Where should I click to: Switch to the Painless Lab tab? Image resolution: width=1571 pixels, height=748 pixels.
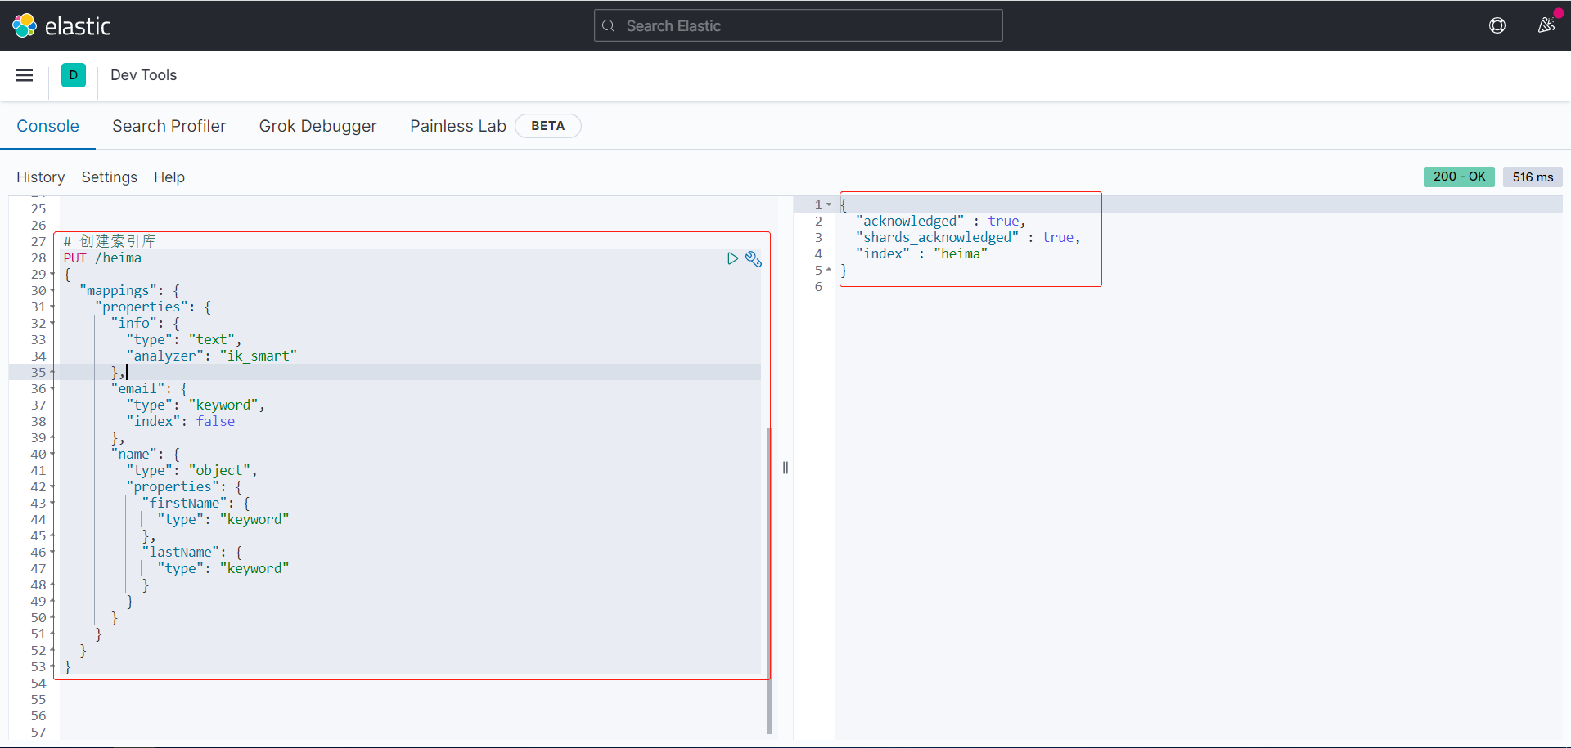coord(458,126)
